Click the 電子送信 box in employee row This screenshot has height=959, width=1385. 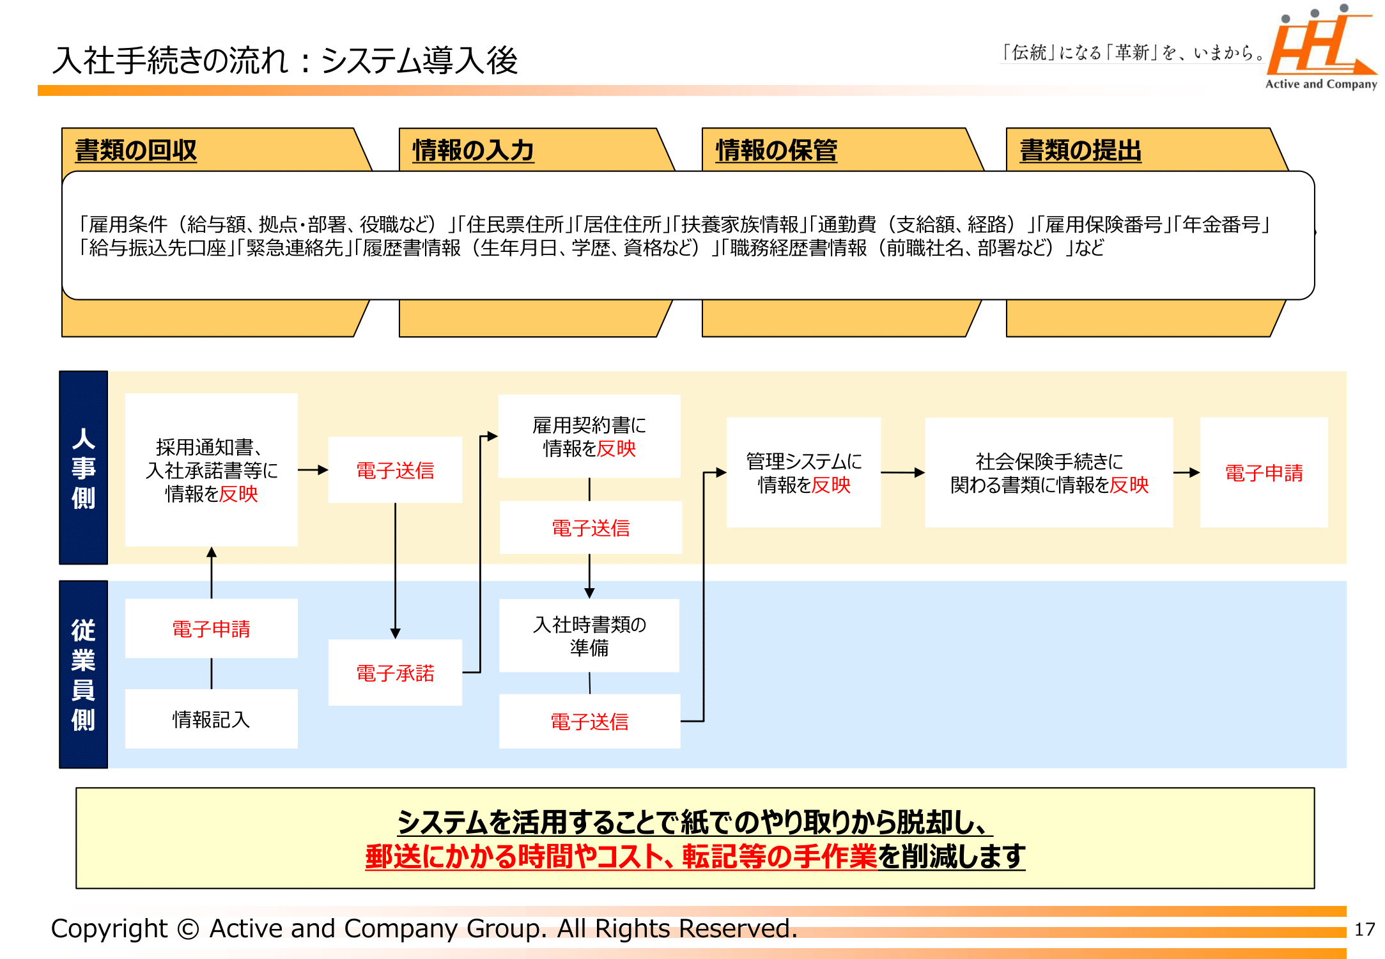tap(589, 722)
